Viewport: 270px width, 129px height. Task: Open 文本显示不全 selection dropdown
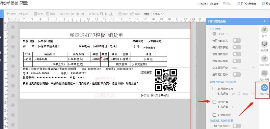[243, 68]
